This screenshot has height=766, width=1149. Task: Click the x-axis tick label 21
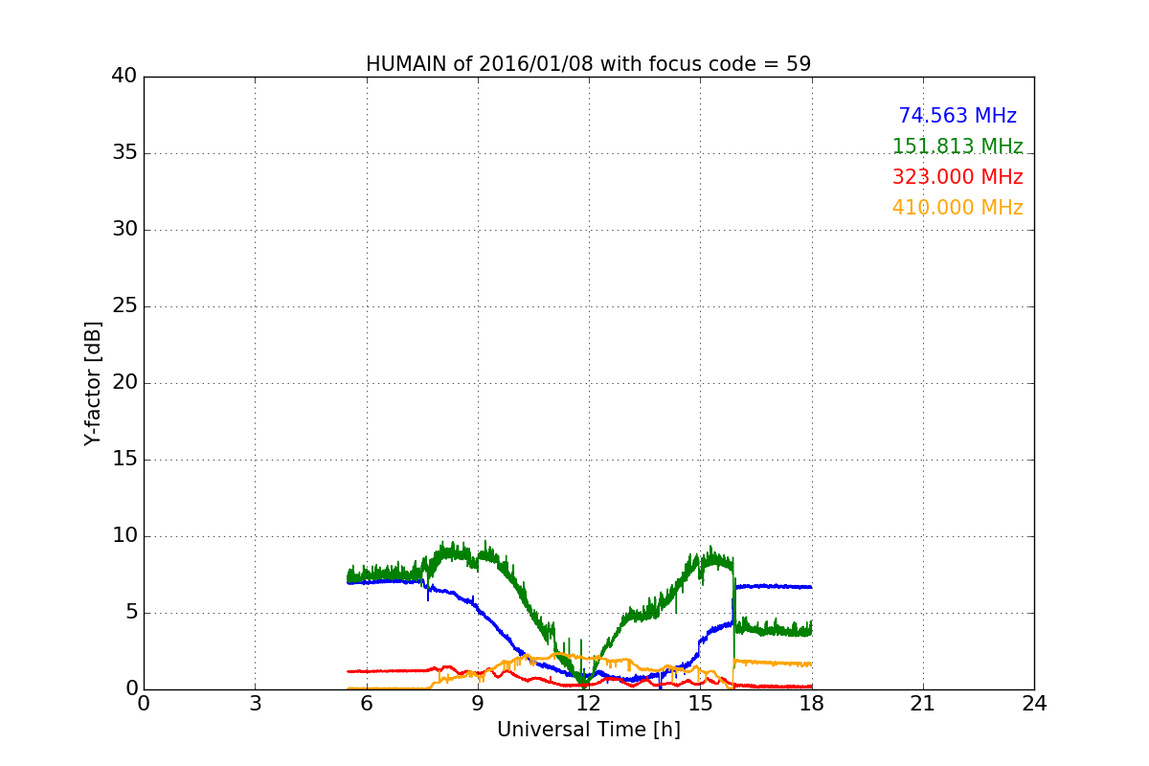[923, 704]
